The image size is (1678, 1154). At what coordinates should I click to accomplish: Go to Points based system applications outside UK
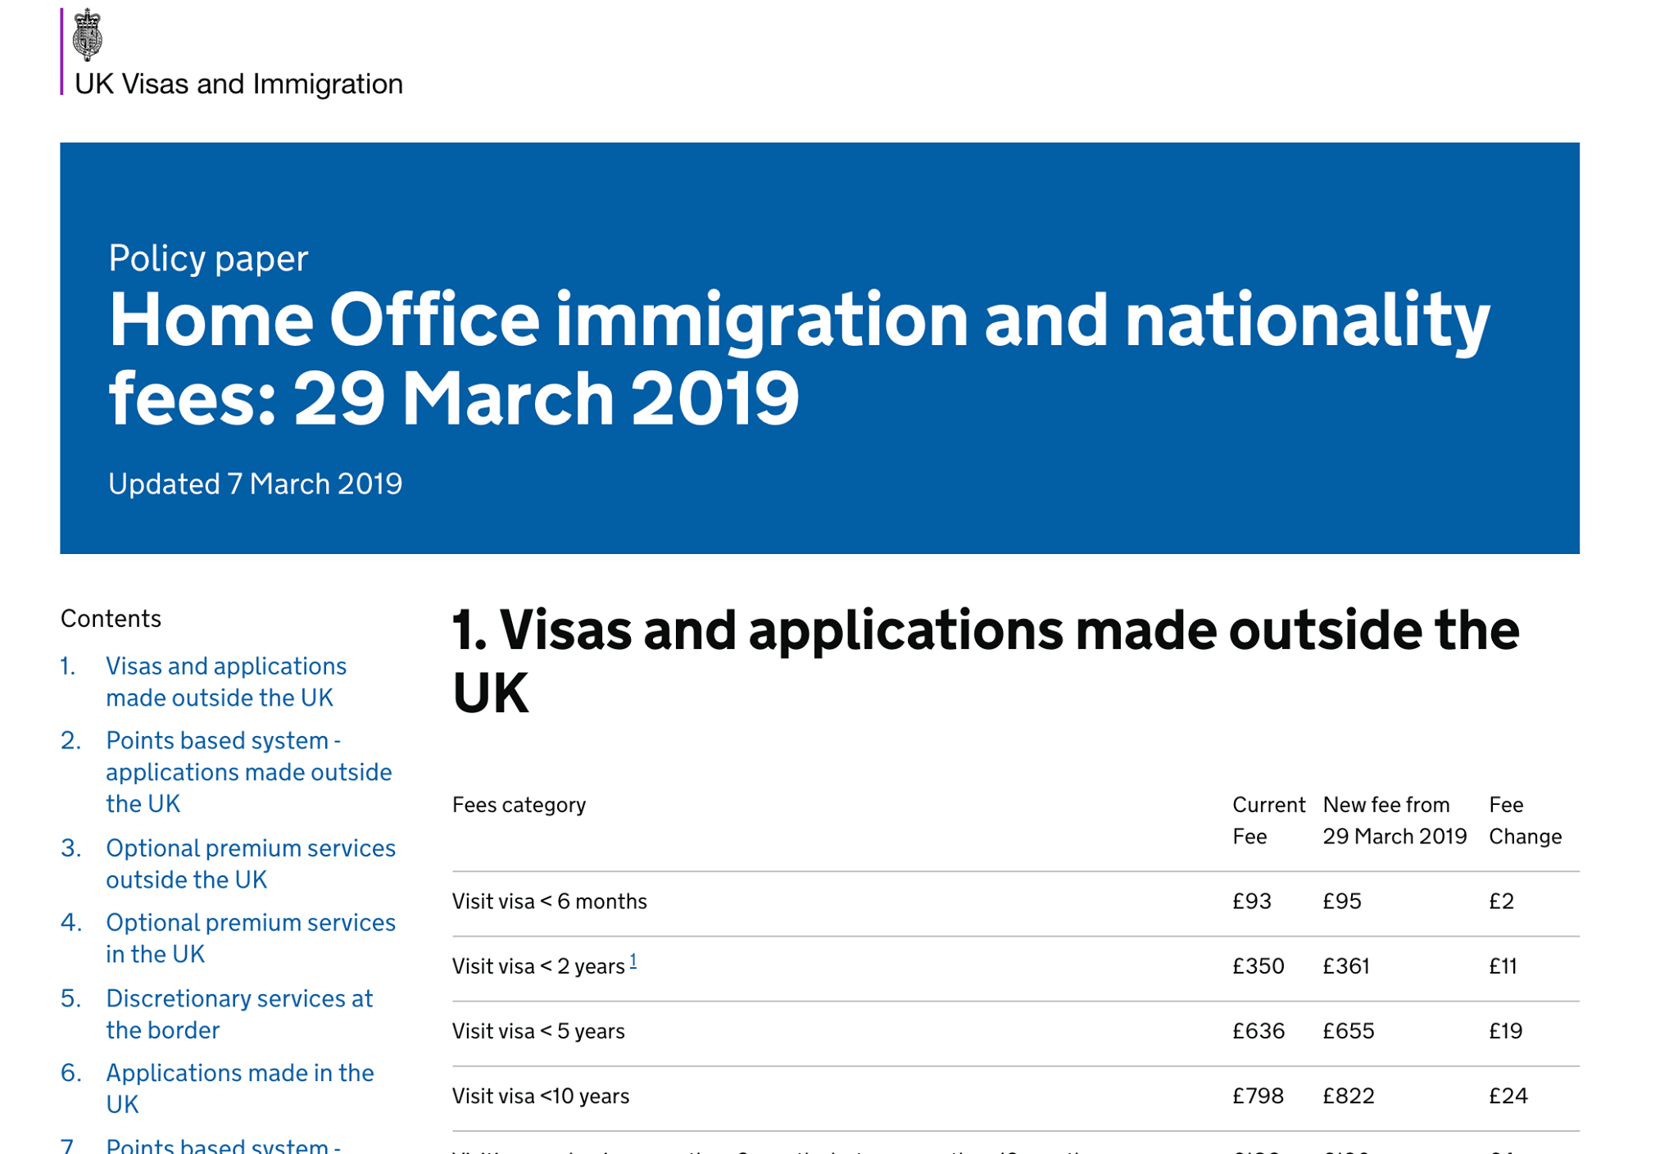coord(249,771)
